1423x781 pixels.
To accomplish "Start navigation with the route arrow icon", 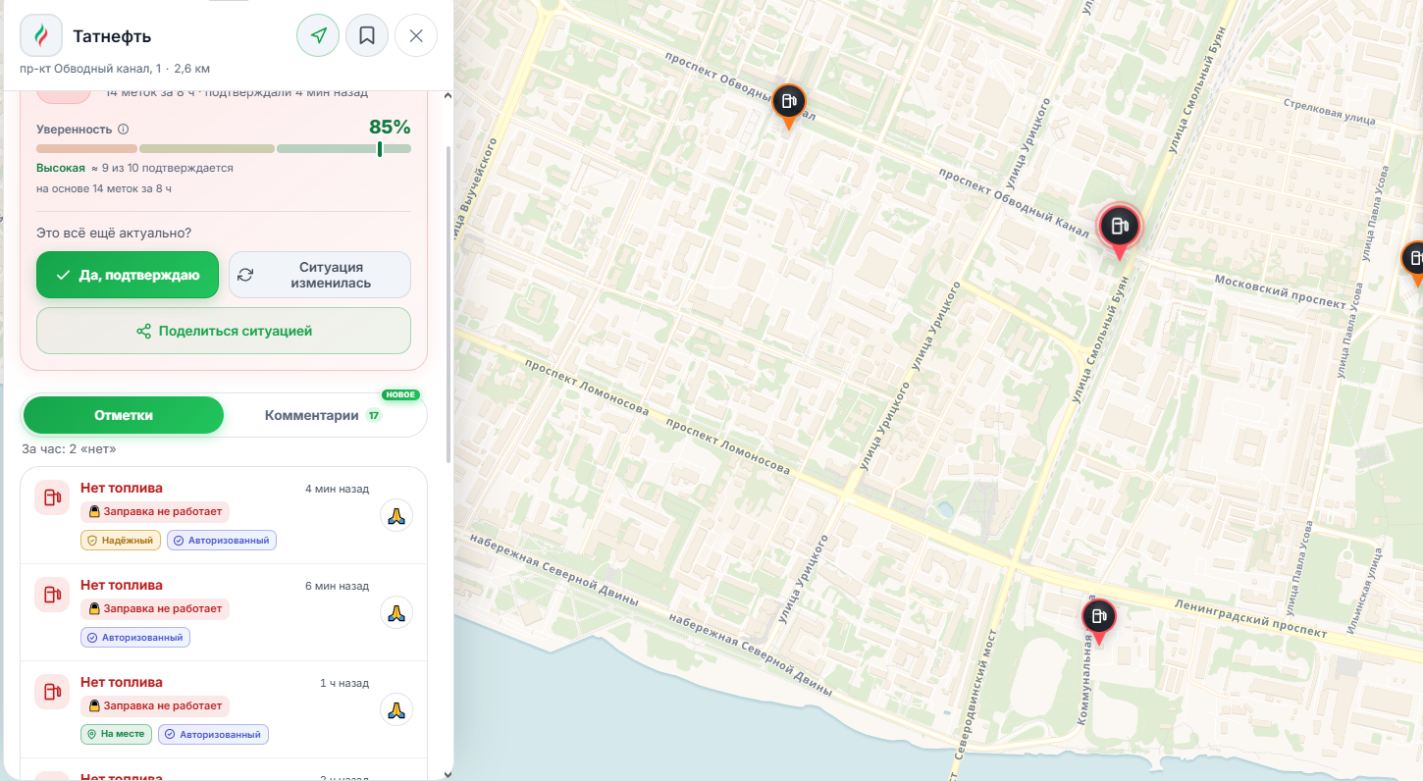I will [318, 36].
